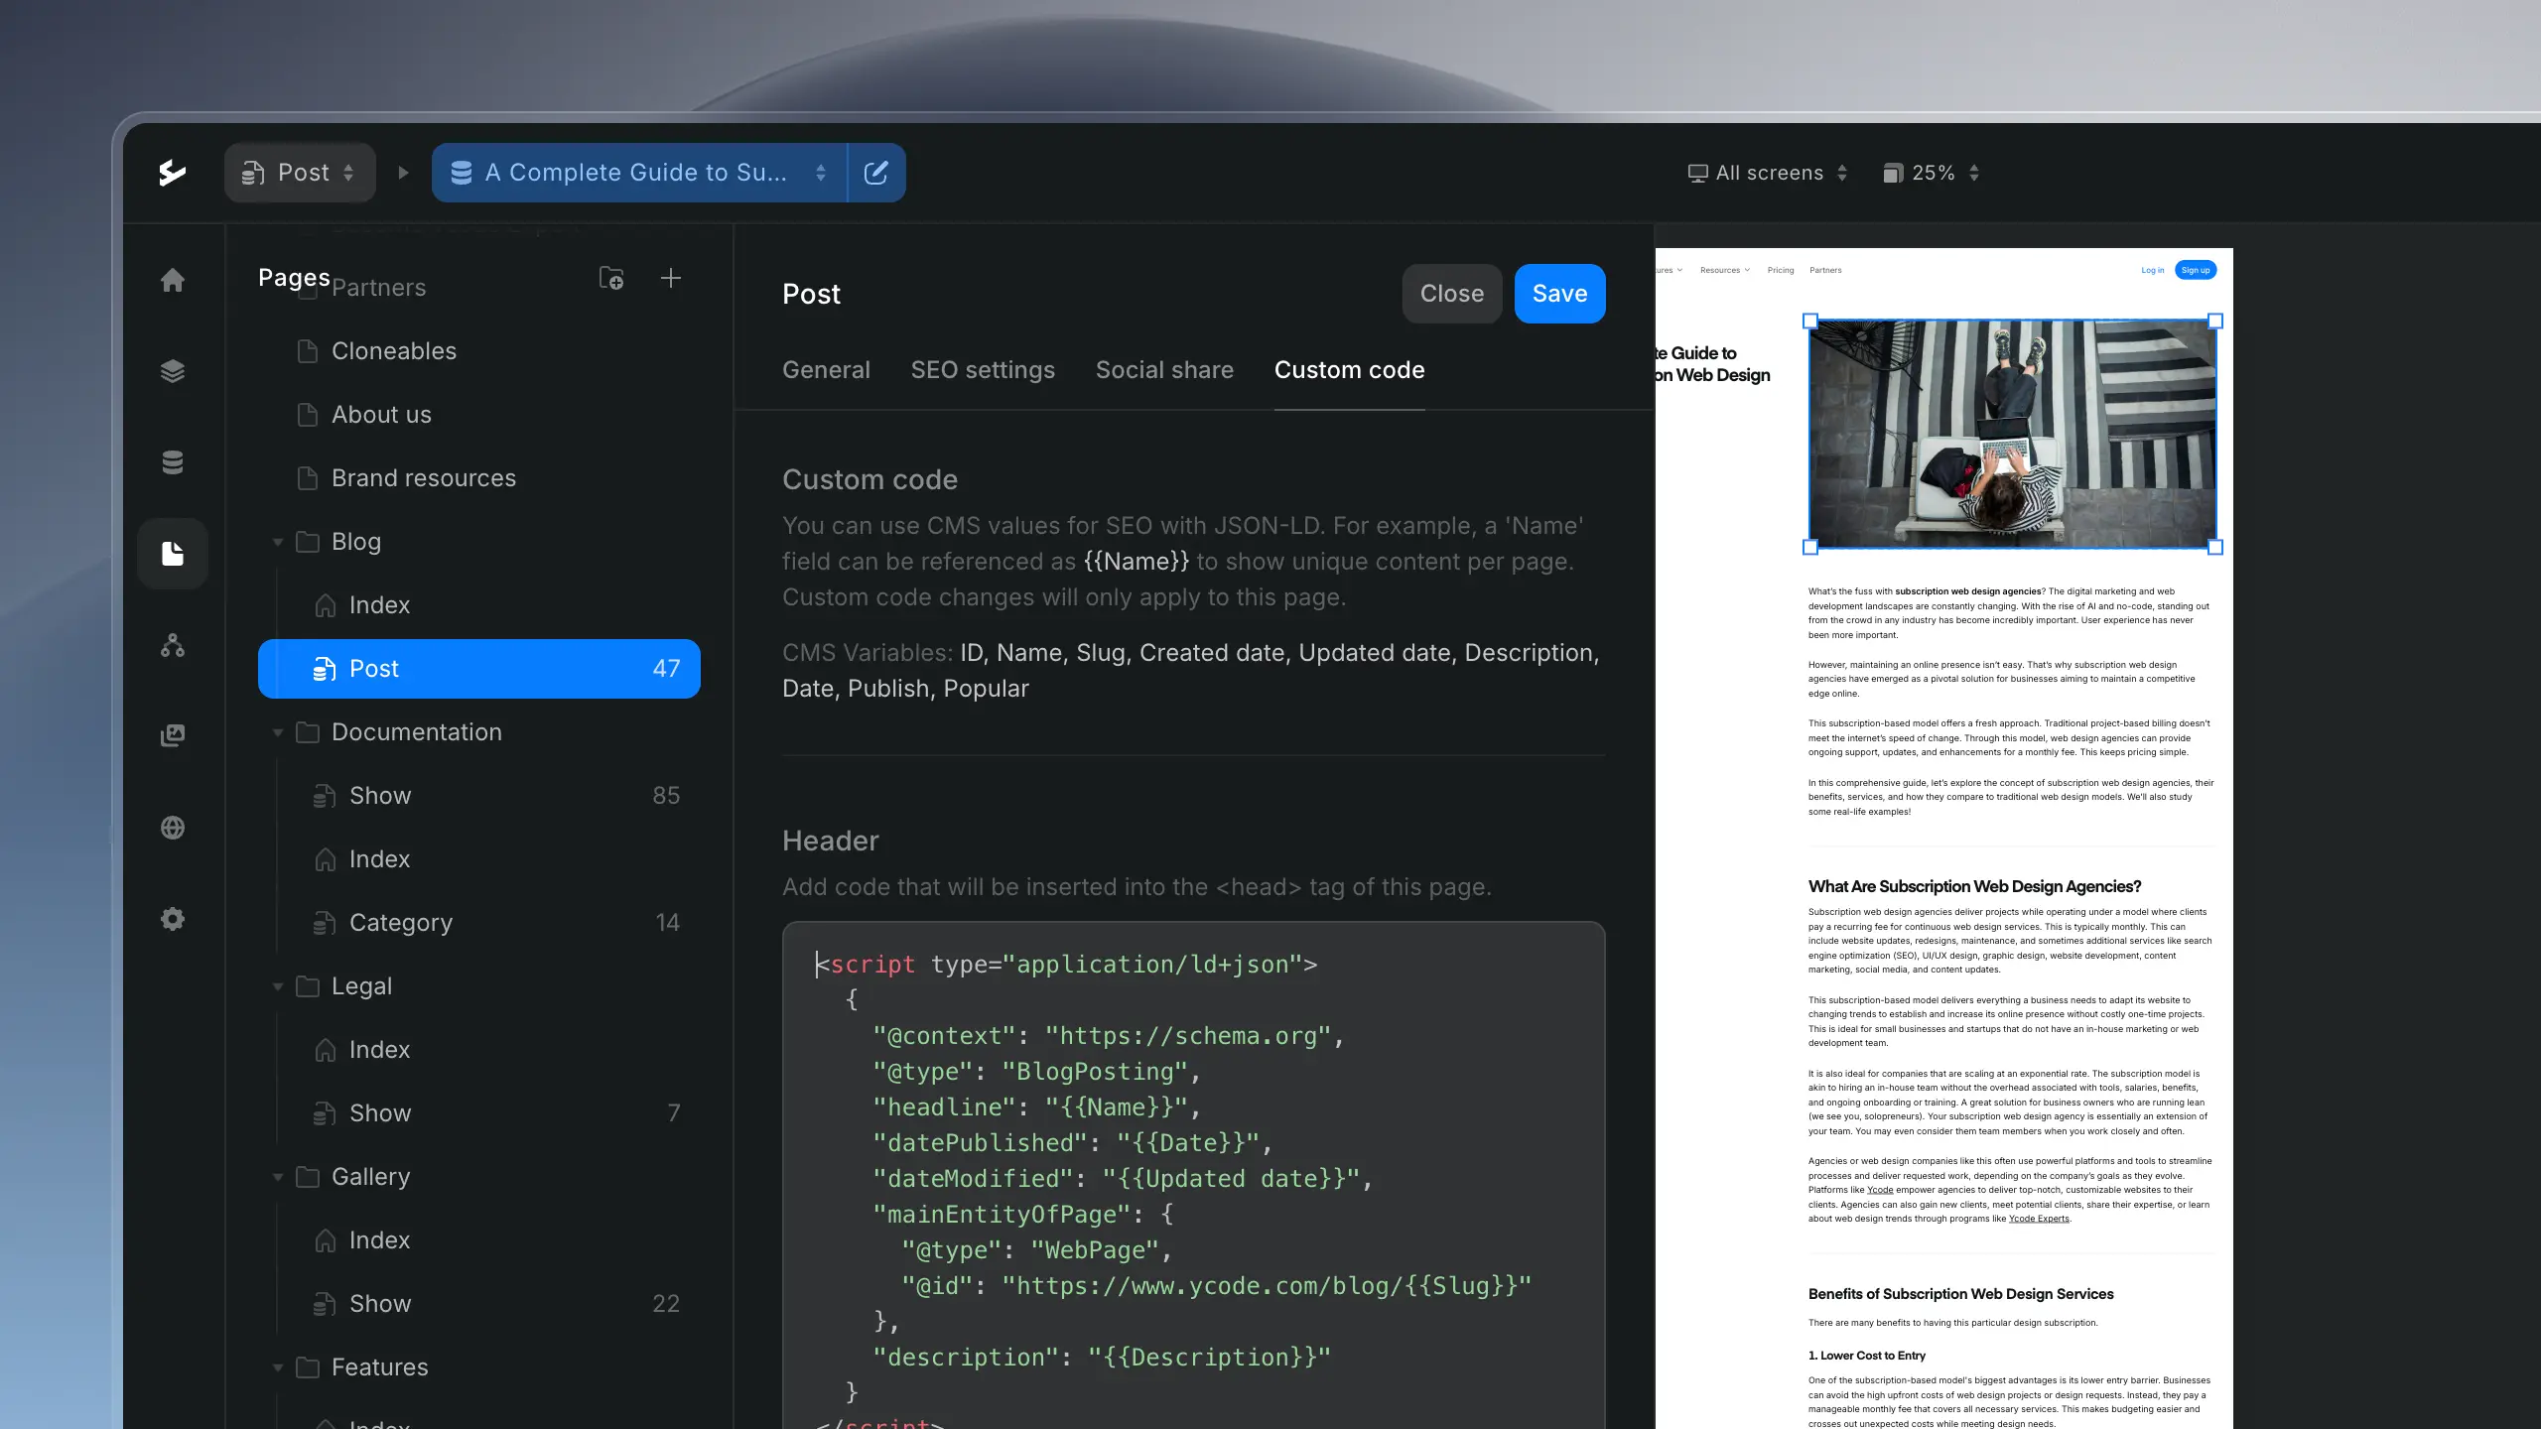The height and width of the screenshot is (1429, 2541).
Task: Open the 25% zoom dropdown
Action: tap(1932, 173)
